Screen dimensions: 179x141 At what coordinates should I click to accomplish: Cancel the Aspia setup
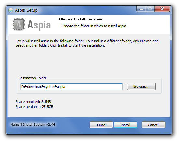(x=153, y=125)
